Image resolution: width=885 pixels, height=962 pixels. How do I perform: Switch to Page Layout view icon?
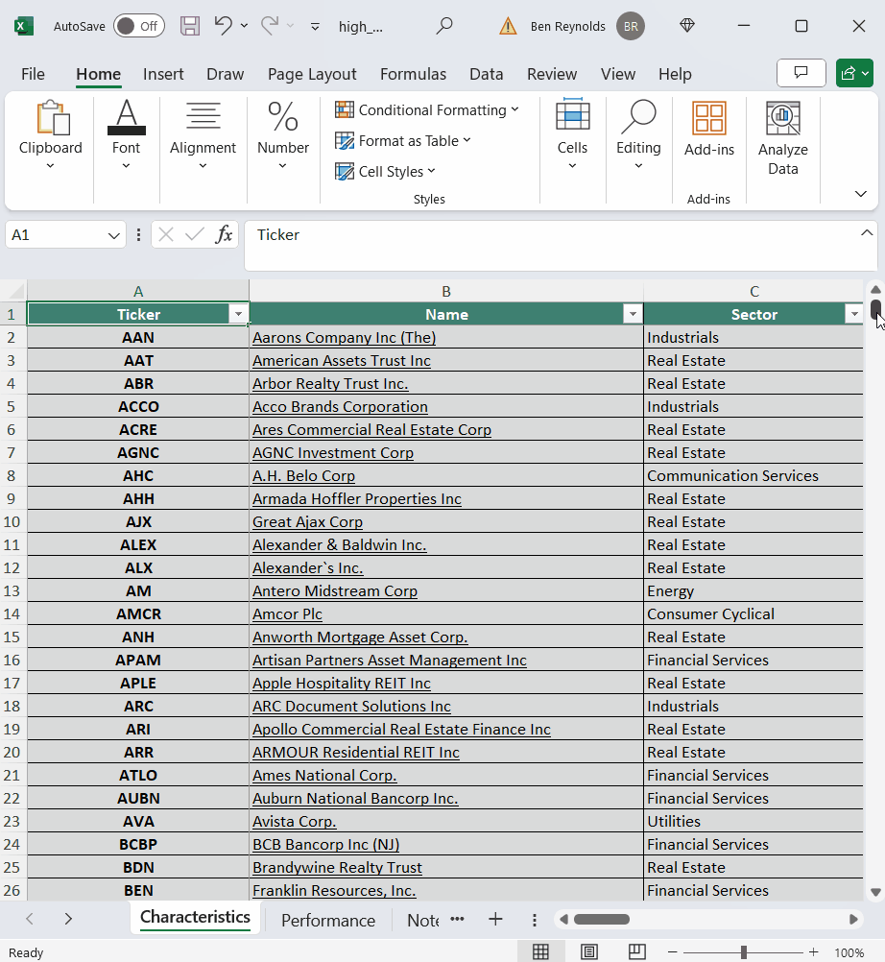[x=588, y=952]
